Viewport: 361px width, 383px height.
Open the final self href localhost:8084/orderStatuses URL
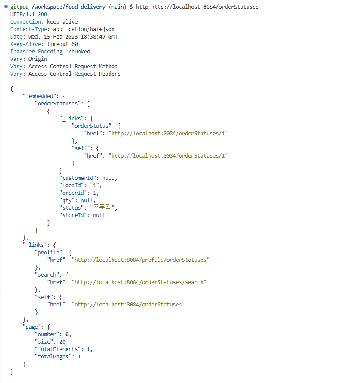(x=128, y=305)
